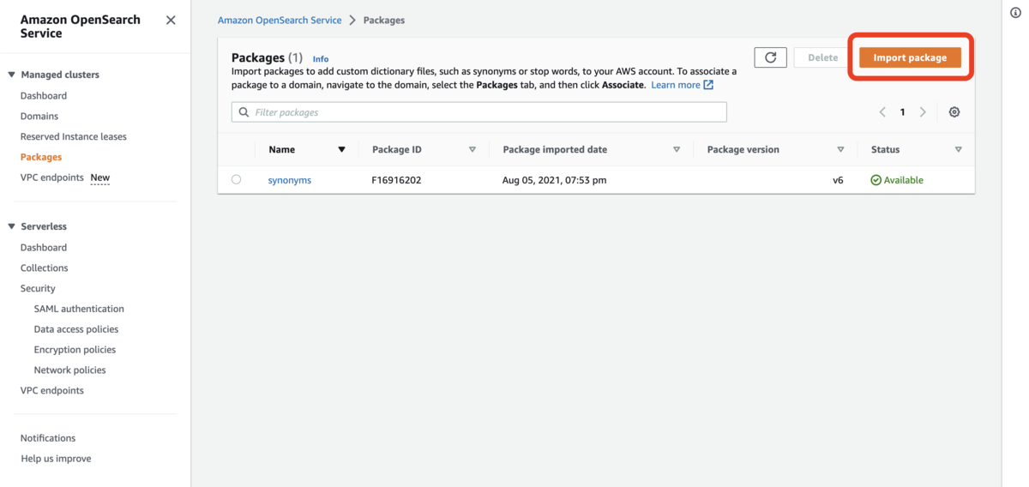Open the Info link beside Packages heading
The width and height of the screenshot is (1029, 487).
point(321,59)
